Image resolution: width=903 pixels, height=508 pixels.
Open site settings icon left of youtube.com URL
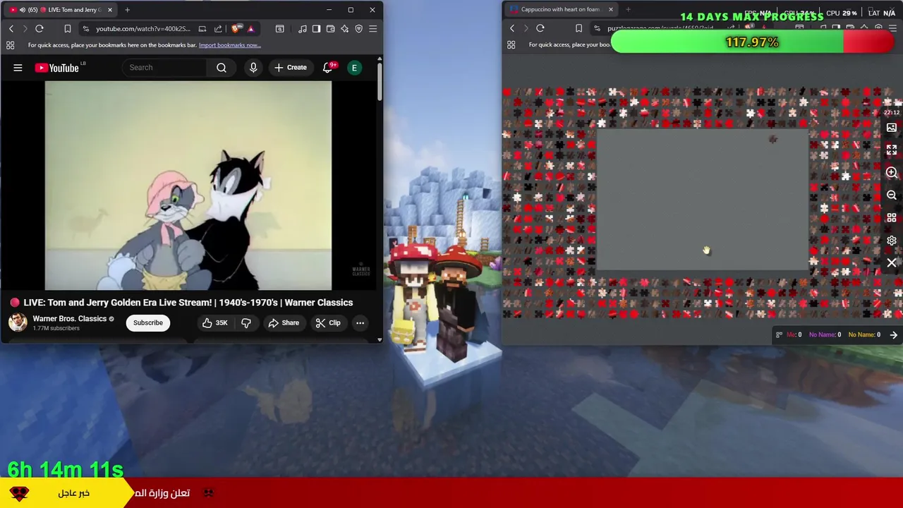(85, 28)
